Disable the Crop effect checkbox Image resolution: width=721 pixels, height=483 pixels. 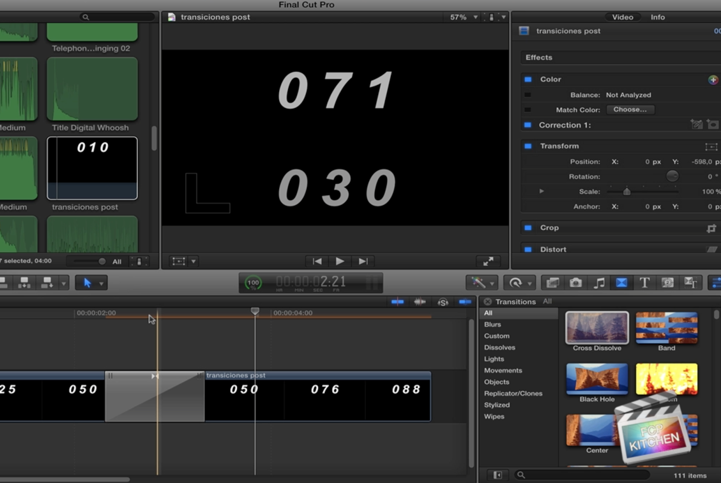point(528,228)
